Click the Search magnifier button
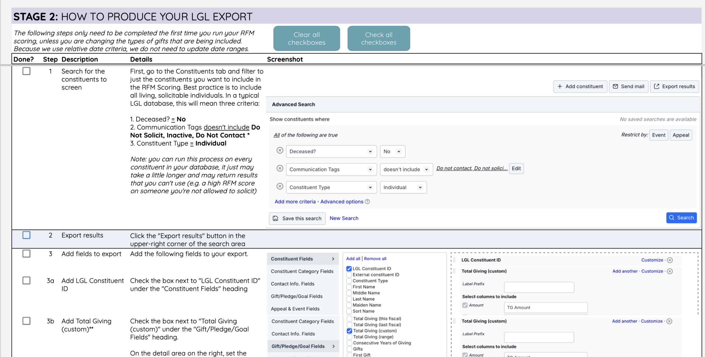The image size is (705, 357). [x=681, y=218]
